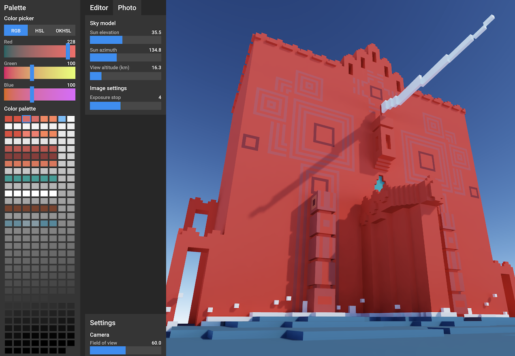Image resolution: width=515 pixels, height=356 pixels.
Task: Click the Green value 100
Action: coord(71,64)
